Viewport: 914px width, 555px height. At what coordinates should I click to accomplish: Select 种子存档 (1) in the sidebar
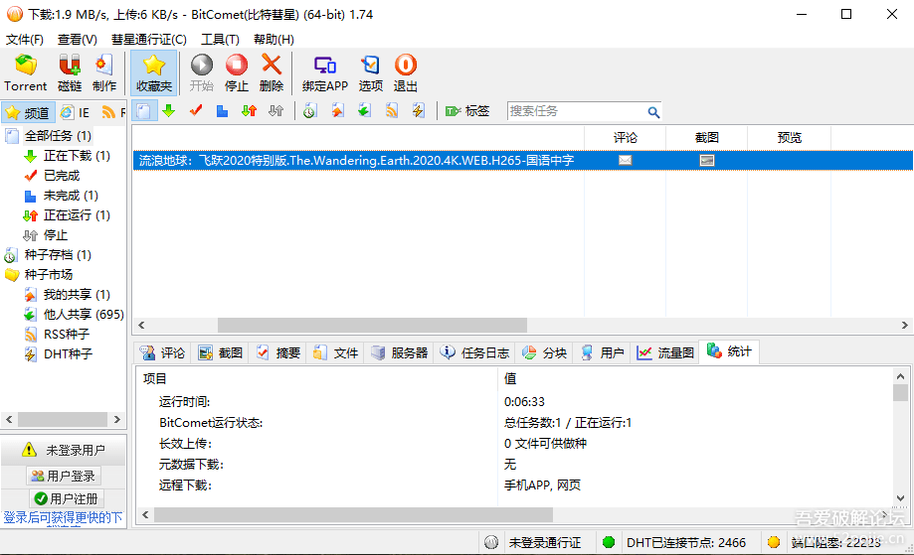coord(58,255)
